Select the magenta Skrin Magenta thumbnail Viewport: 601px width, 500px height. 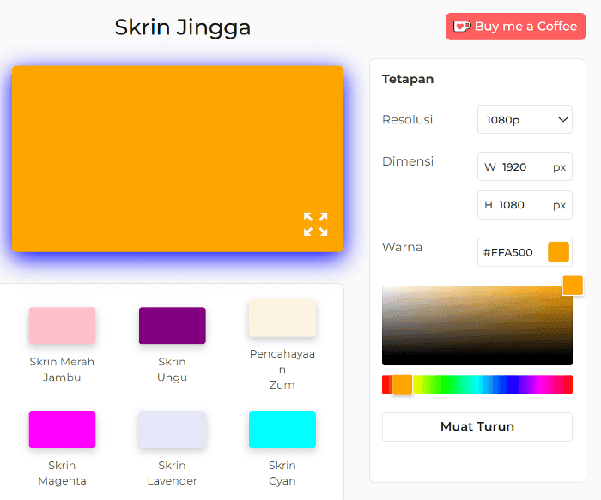coord(62,429)
